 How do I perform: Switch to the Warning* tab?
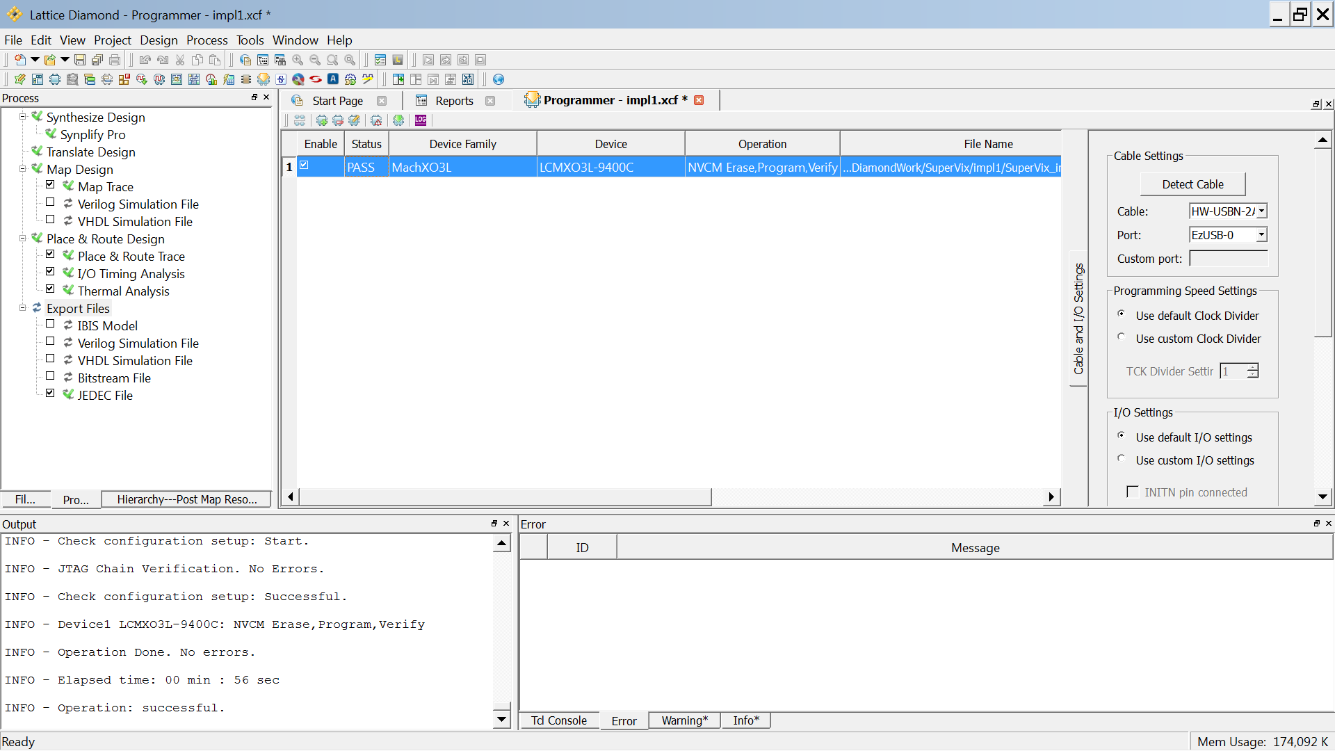pyautogui.click(x=684, y=720)
